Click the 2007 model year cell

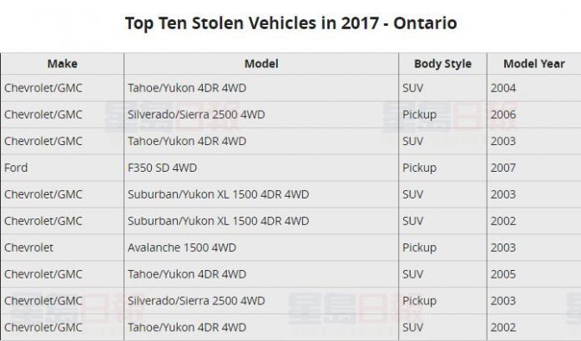tap(534, 168)
